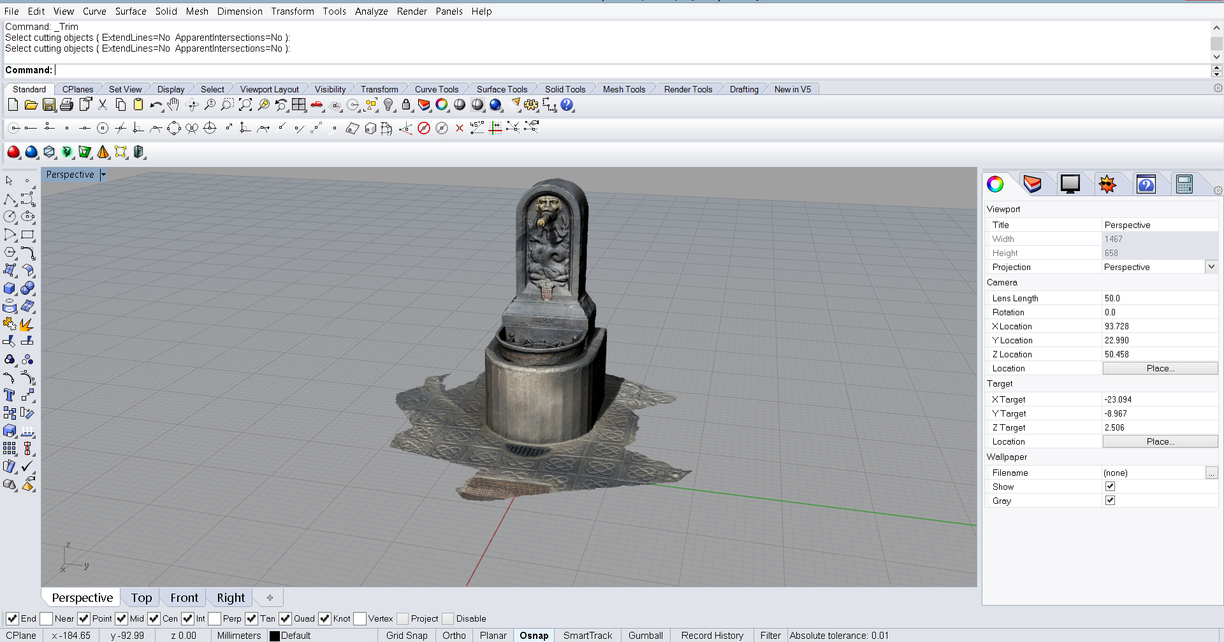Select the lock objects padlock icon
Image resolution: width=1224 pixels, height=642 pixels.
pyautogui.click(x=406, y=105)
